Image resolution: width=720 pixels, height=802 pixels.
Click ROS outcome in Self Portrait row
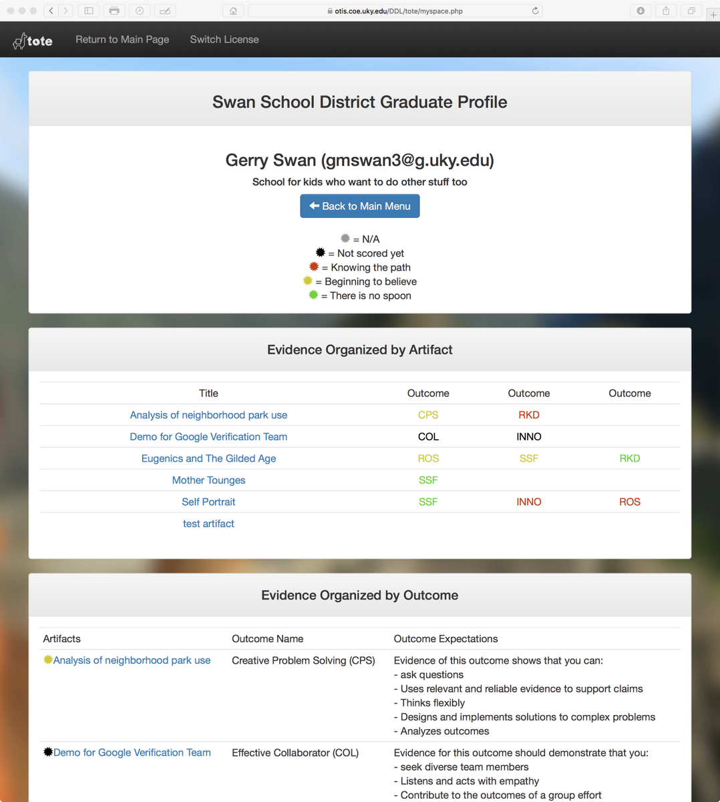click(x=630, y=502)
